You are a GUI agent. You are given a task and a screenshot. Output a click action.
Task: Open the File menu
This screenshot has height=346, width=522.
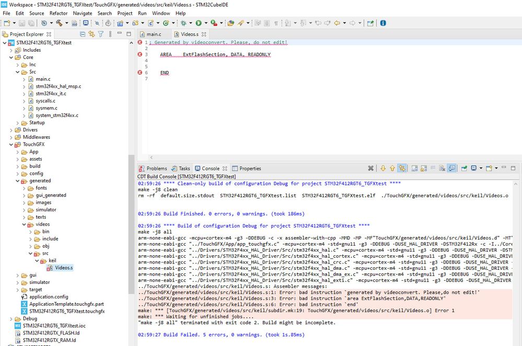6,13
